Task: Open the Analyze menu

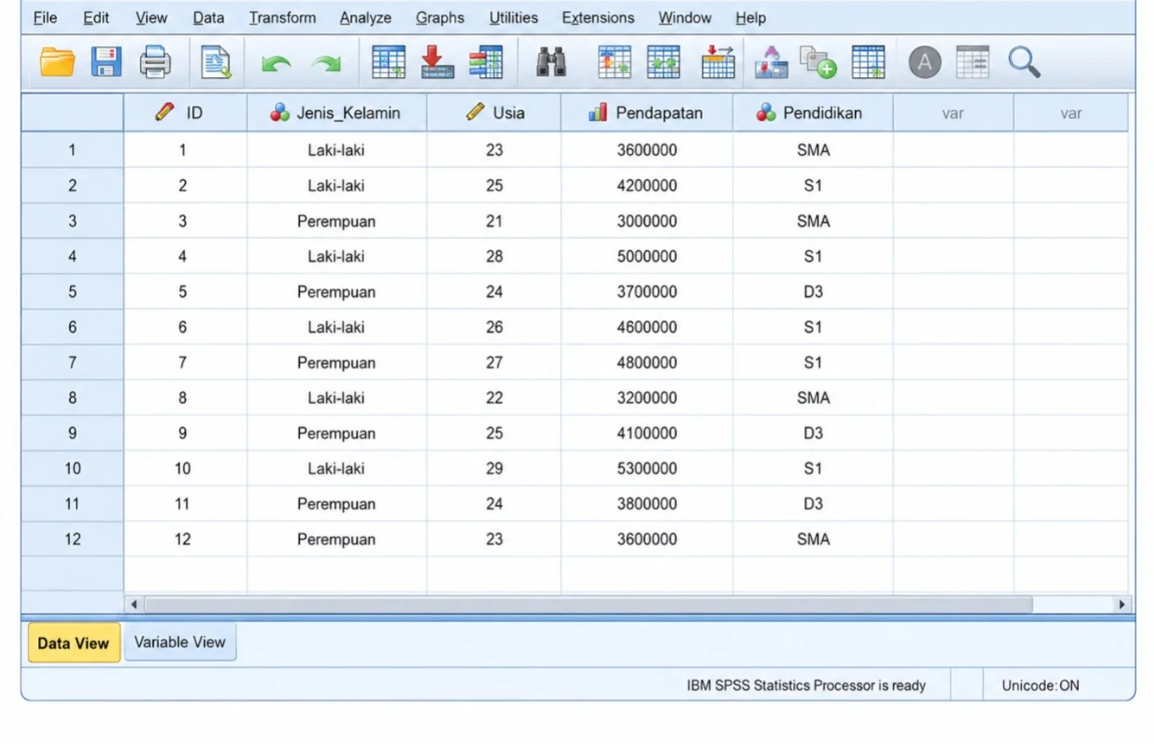Action: (x=365, y=18)
